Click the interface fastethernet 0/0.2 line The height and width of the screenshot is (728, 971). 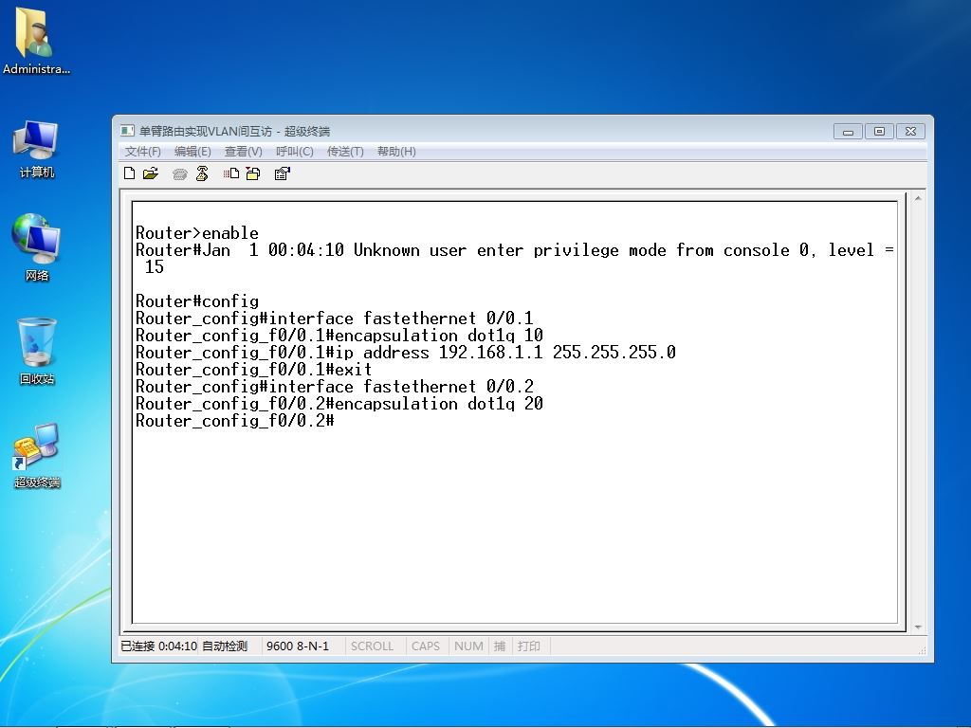[x=335, y=387]
